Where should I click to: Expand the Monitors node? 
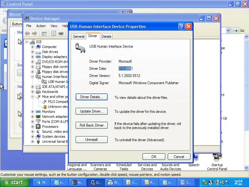(x=33, y=112)
